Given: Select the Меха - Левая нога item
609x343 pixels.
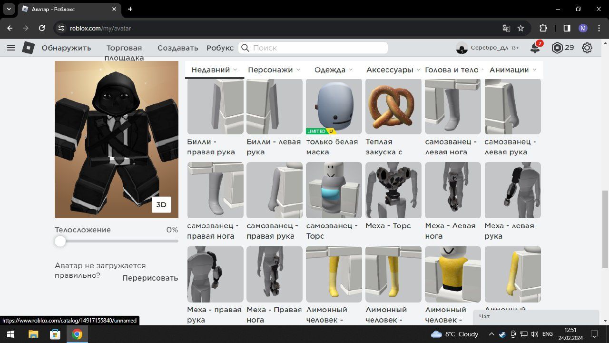Looking at the screenshot, I should pos(453,201).
